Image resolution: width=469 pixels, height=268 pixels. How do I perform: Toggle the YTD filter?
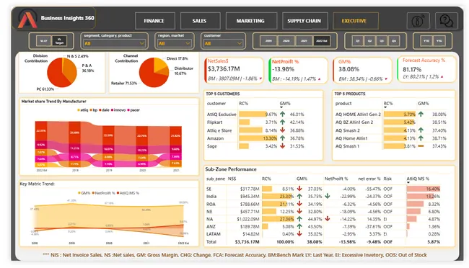pyautogui.click(x=426, y=41)
